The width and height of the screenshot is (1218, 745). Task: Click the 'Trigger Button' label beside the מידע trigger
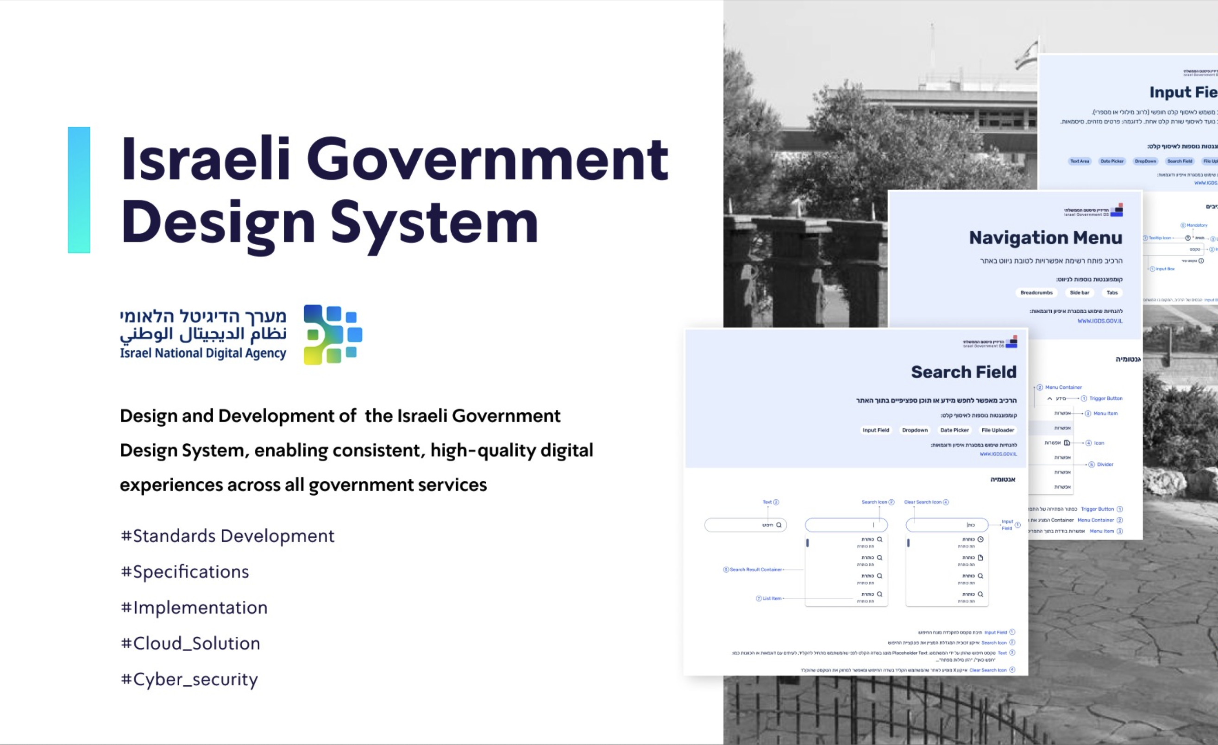[x=1106, y=398]
